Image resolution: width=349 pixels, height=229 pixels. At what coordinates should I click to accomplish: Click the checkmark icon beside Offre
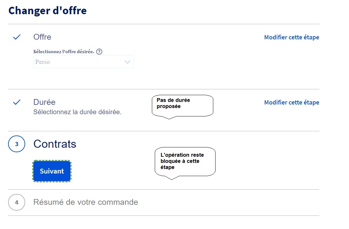tap(17, 37)
